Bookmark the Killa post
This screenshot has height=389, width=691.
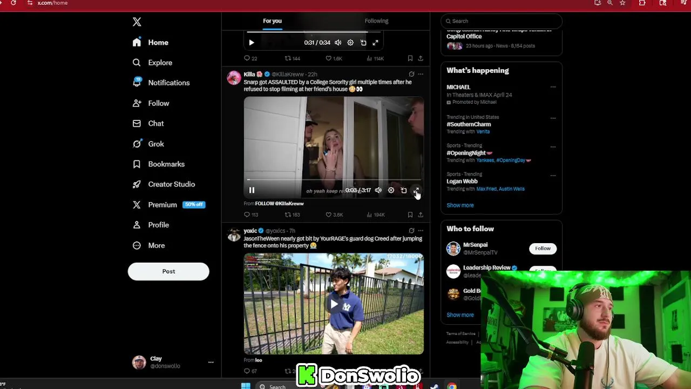click(410, 214)
